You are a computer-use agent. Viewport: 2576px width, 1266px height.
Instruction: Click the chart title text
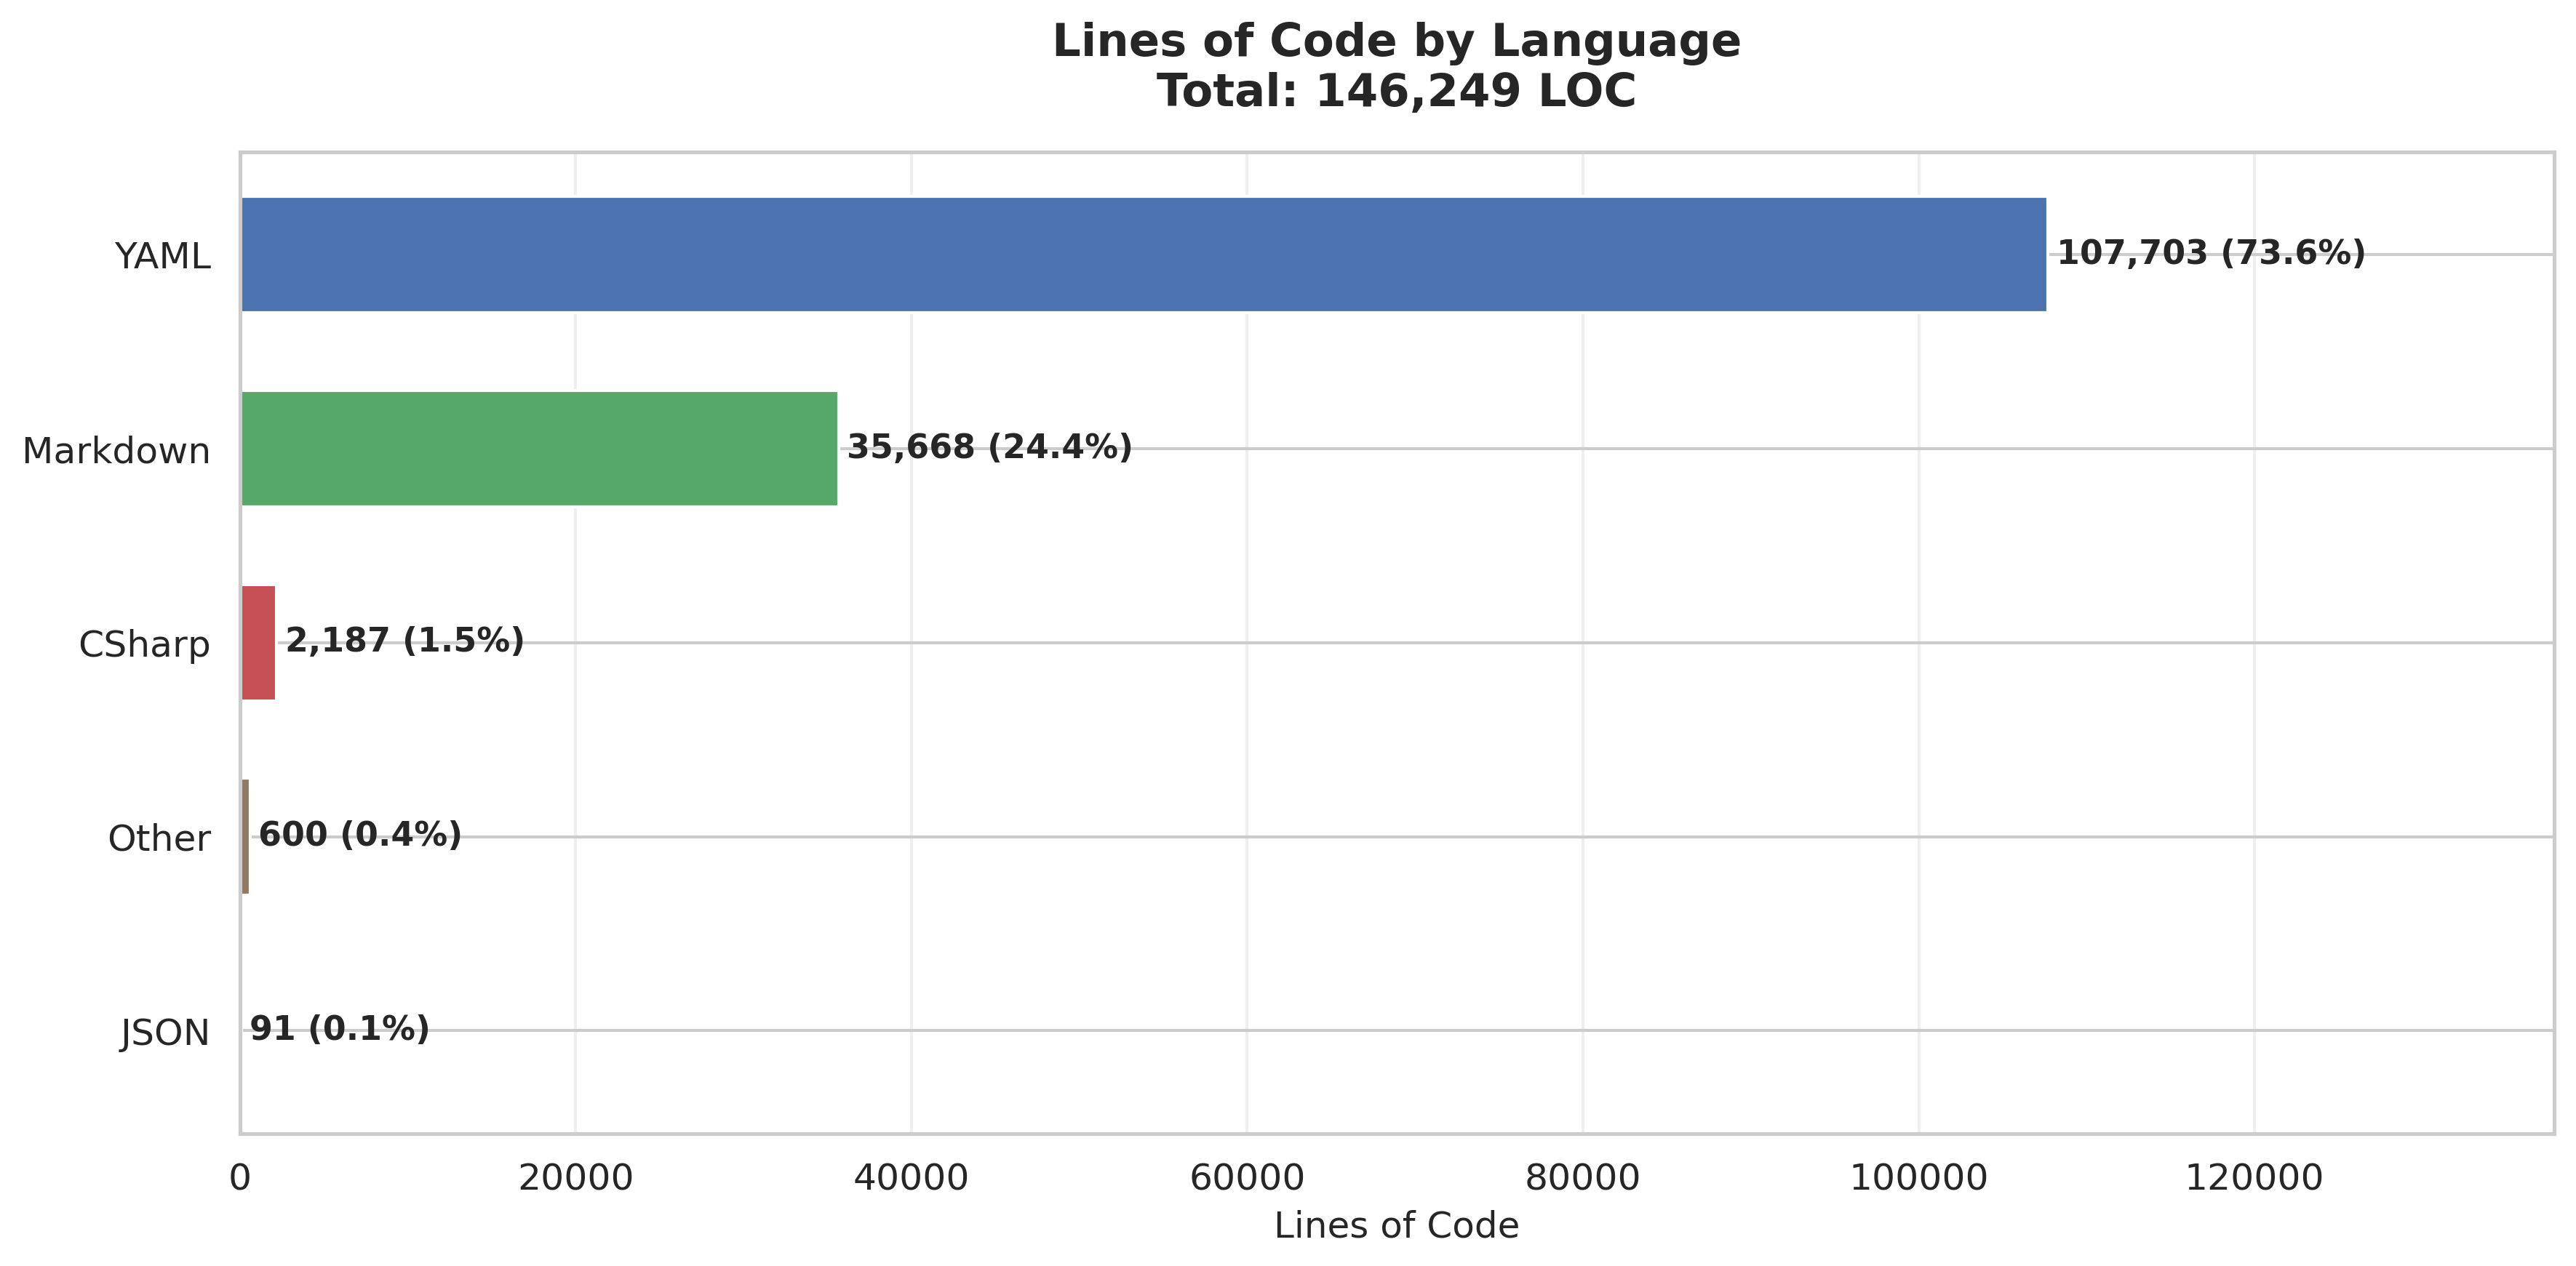1396,42
